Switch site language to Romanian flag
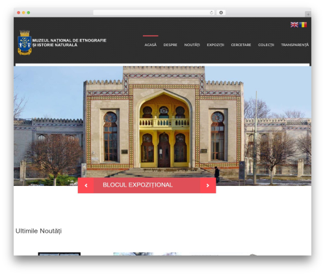325x275 pixels. [303, 25]
